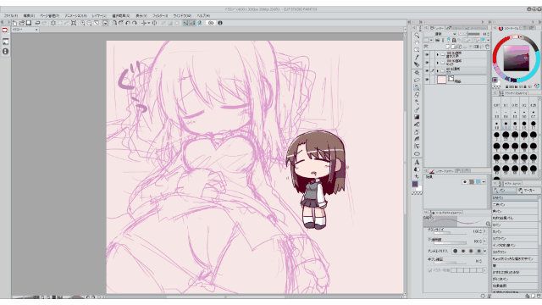Pick the brush size preset labeled 1

point(506,125)
